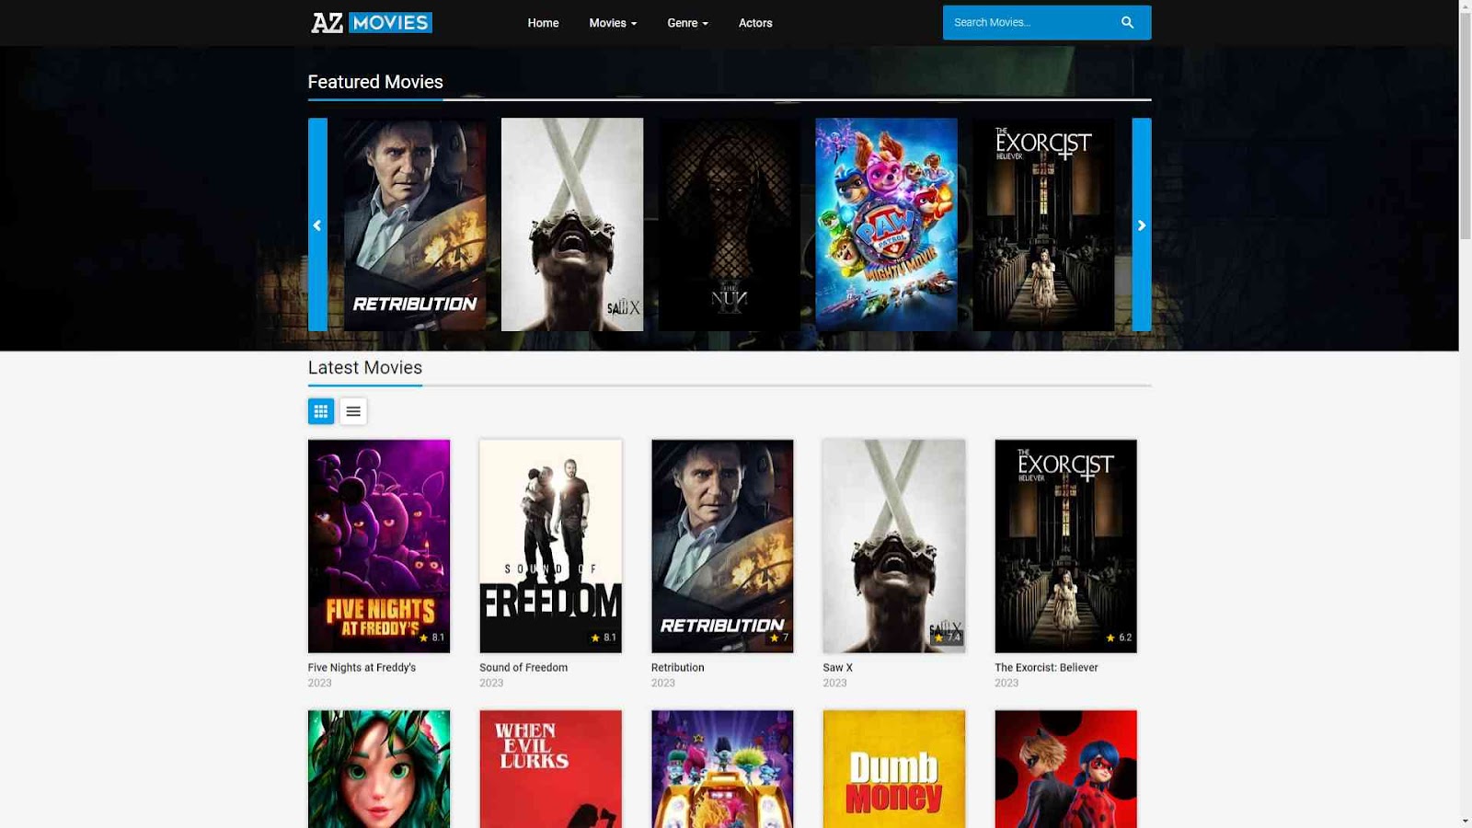Screen dimensions: 1472x828
Task: Open Sound of Freedom poster in Latest Movies
Action: click(550, 546)
